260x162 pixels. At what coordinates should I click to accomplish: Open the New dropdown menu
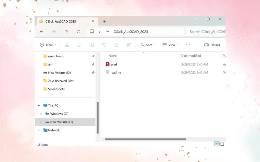click(48, 45)
